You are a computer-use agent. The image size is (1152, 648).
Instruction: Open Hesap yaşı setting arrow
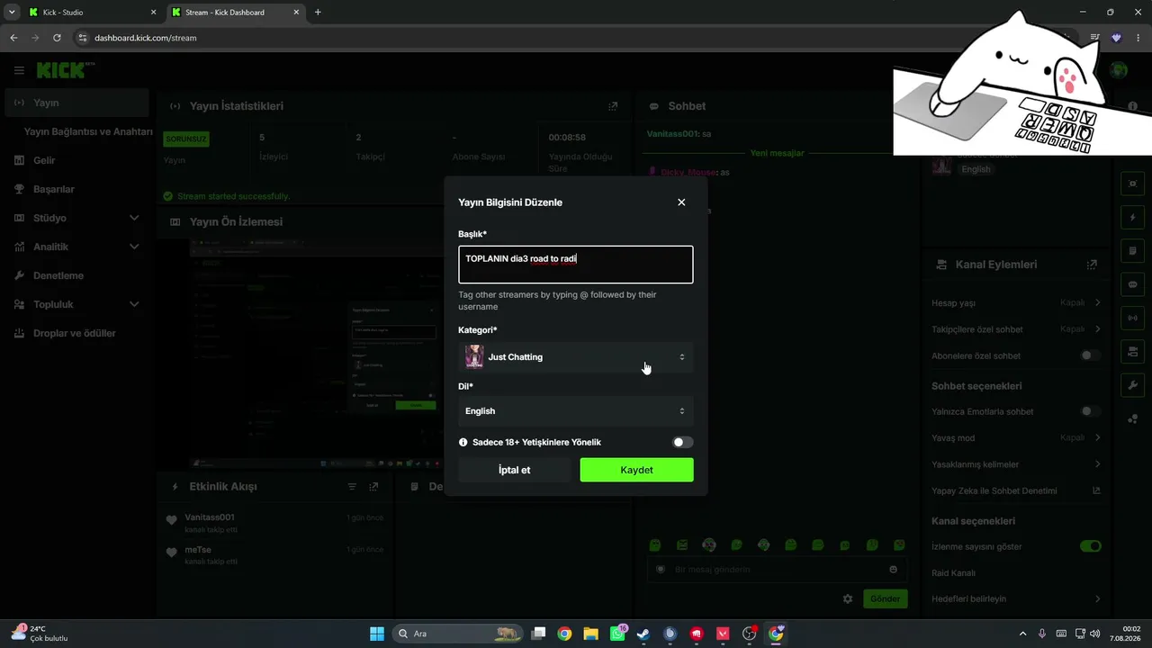tap(1098, 303)
